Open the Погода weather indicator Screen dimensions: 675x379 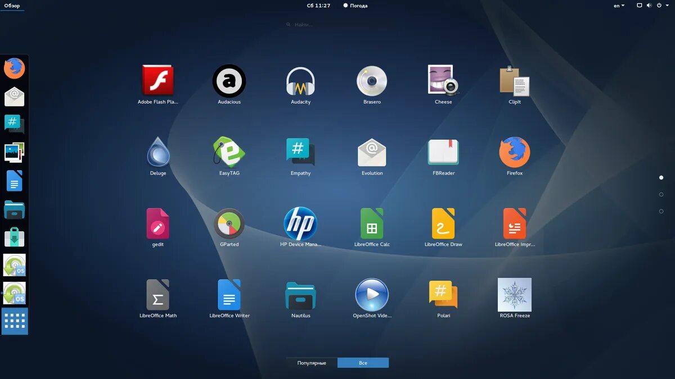point(355,6)
